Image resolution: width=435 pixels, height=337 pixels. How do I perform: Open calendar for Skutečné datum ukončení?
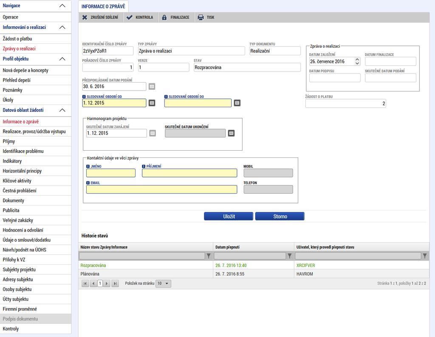(231, 133)
